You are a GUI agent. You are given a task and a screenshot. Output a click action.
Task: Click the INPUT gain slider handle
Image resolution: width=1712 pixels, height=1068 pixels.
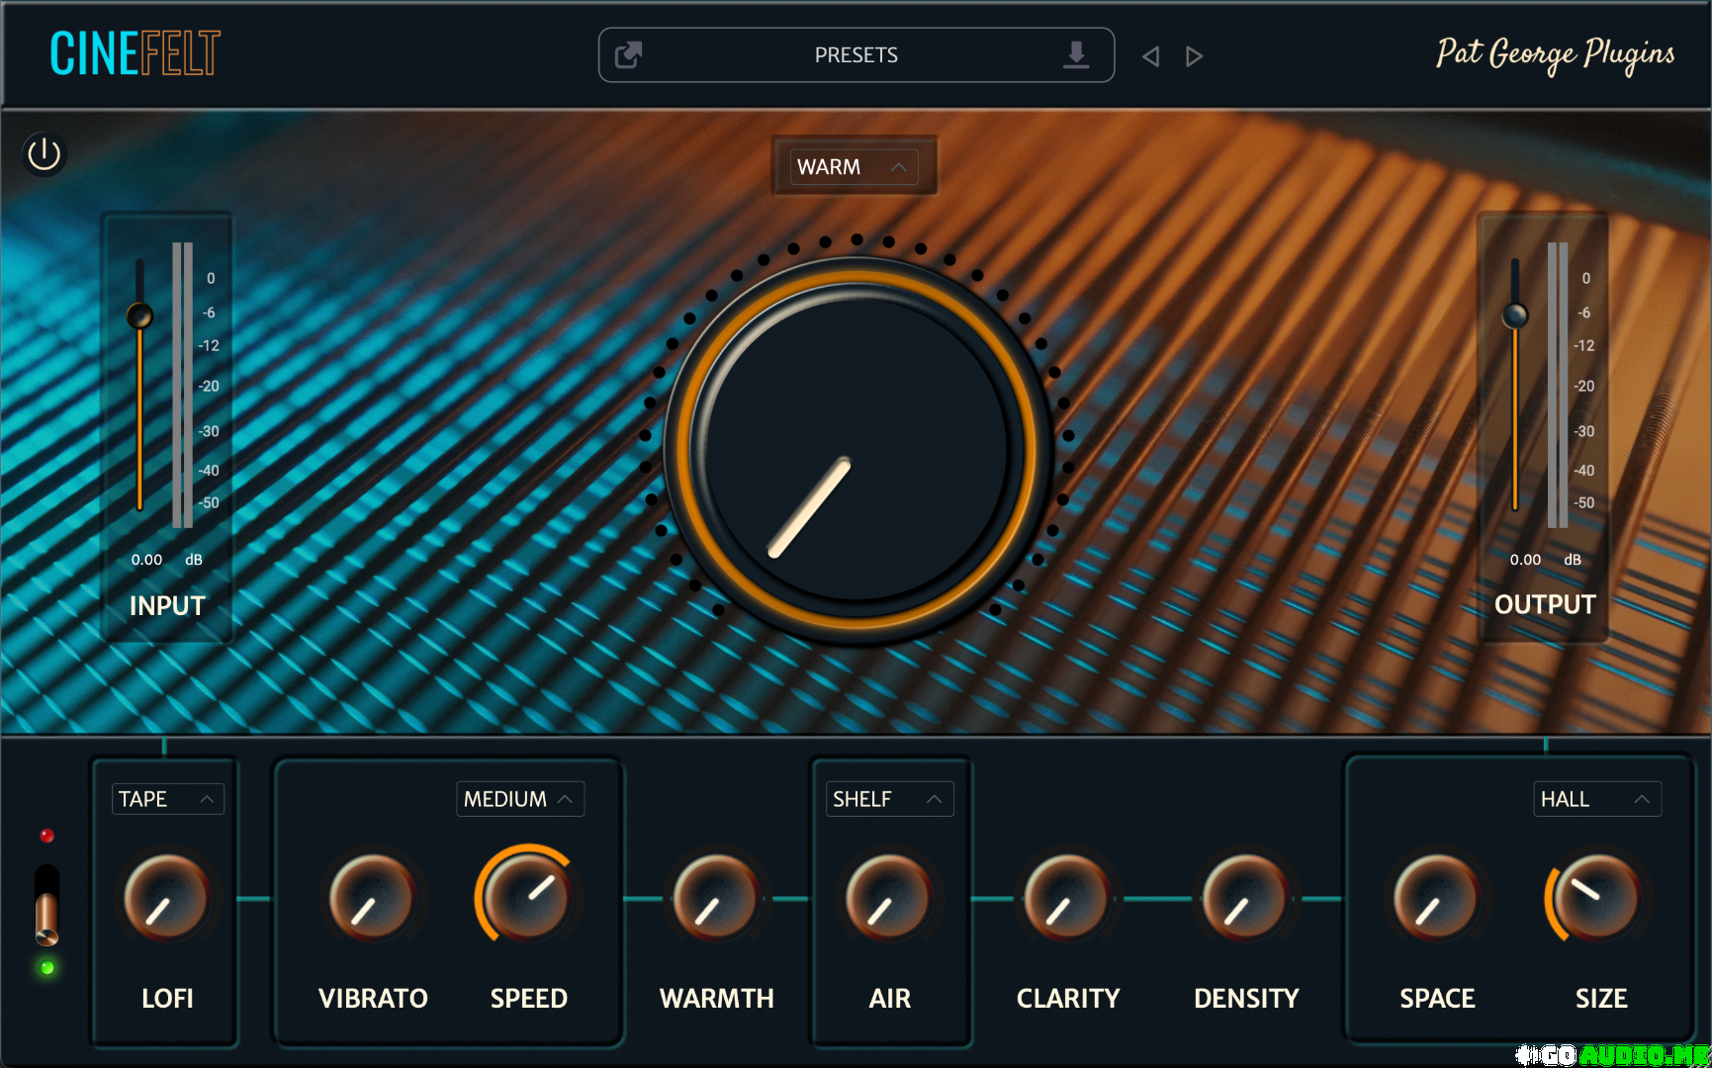click(139, 316)
